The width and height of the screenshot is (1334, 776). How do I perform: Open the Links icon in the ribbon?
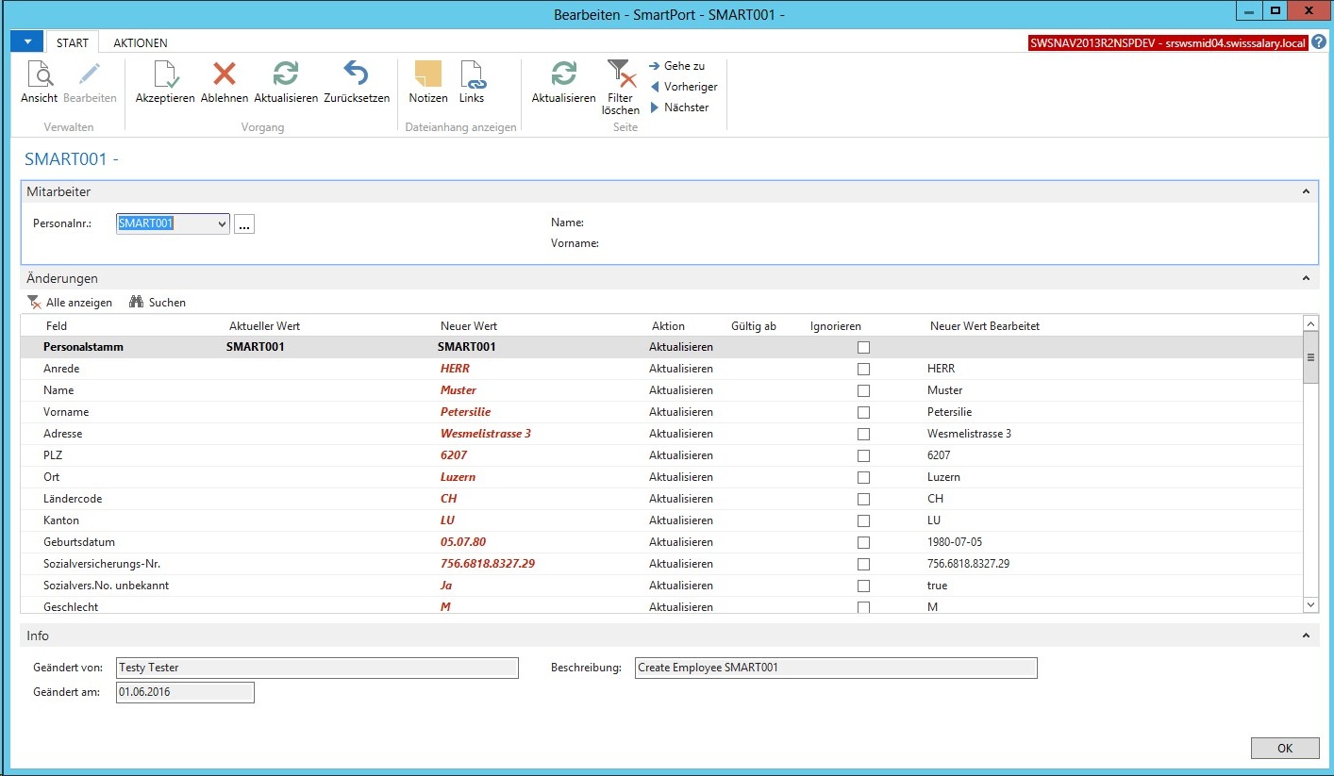[x=472, y=74]
